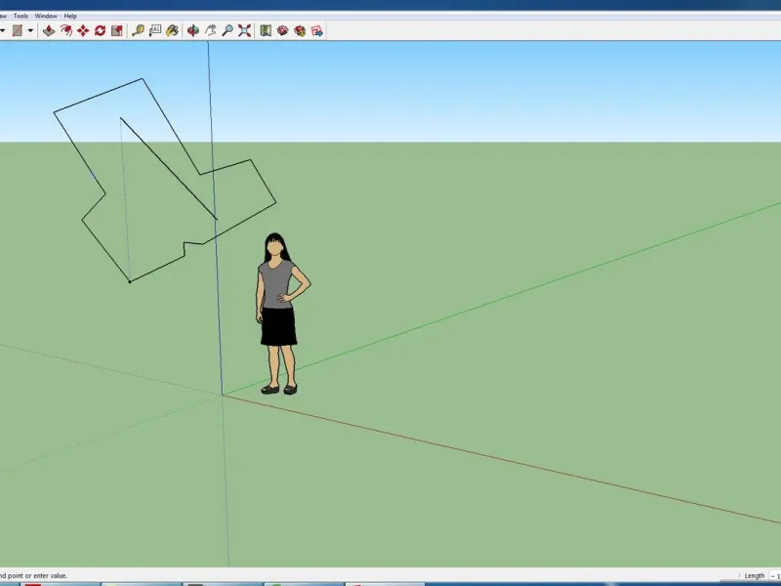Viewport: 781px width, 586px height.
Task: Open the Window menu
Action: pos(46,16)
